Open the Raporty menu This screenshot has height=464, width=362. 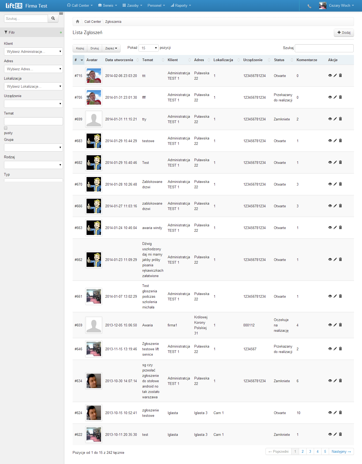coord(181,5)
